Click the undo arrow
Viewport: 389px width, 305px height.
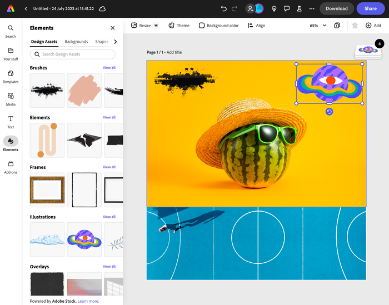[x=223, y=9]
